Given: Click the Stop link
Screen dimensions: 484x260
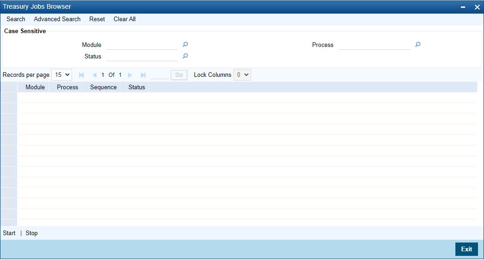Looking at the screenshot, I should (x=31, y=233).
